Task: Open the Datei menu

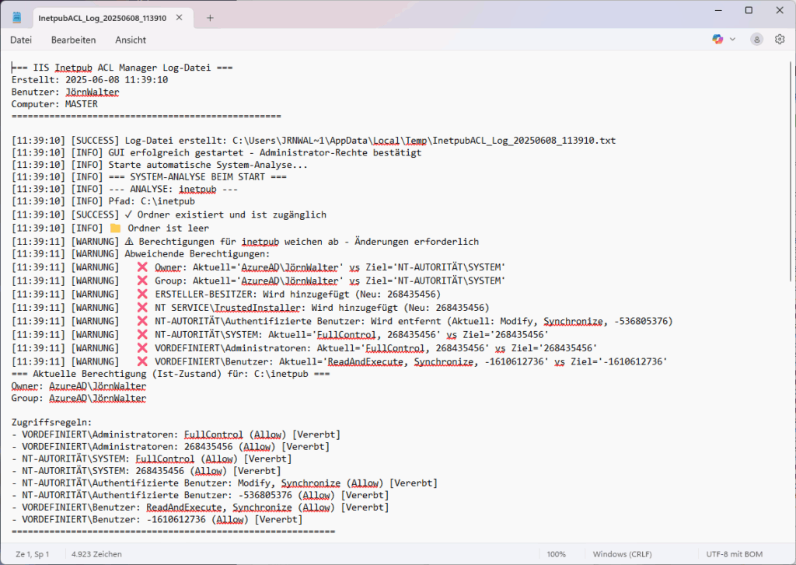Action: [21, 40]
